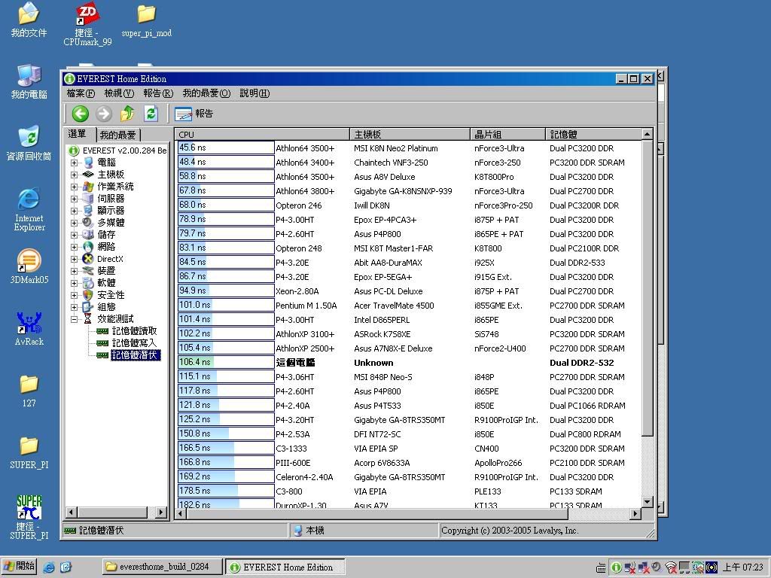The width and height of the screenshot is (771, 578).
Task: Sort by the 記憶體 column header
Action: pos(593,134)
